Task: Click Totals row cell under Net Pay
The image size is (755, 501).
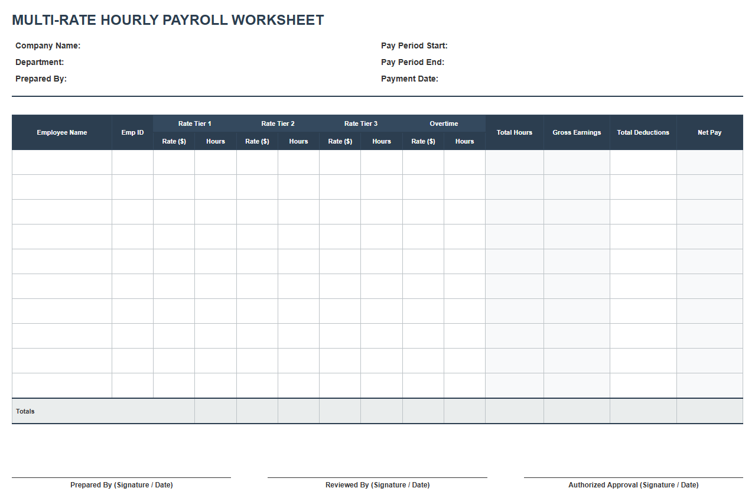Action: click(x=710, y=411)
